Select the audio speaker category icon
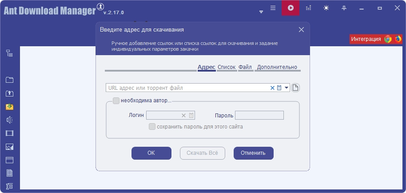 [10, 120]
